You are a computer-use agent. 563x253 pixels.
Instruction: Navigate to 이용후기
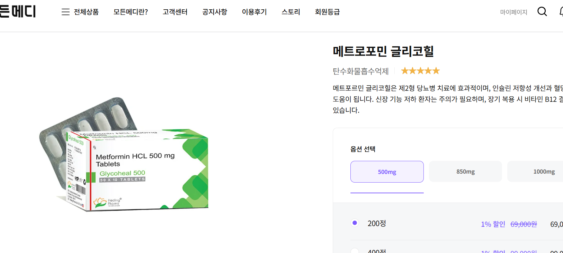[254, 12]
